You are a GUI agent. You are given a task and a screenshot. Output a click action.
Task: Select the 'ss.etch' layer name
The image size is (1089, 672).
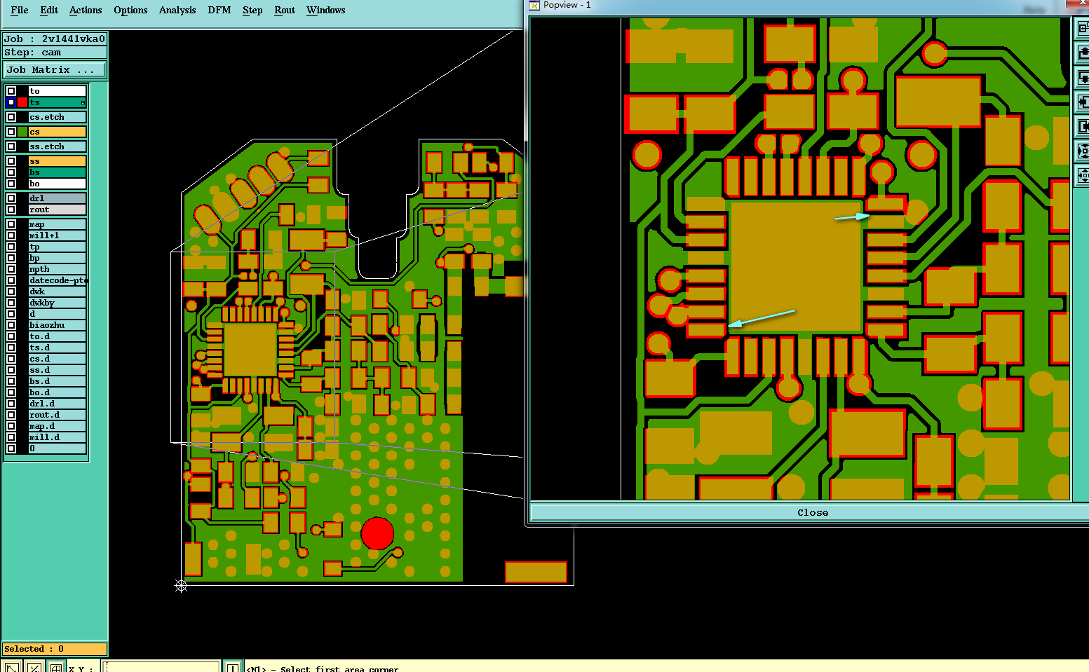[x=57, y=146]
